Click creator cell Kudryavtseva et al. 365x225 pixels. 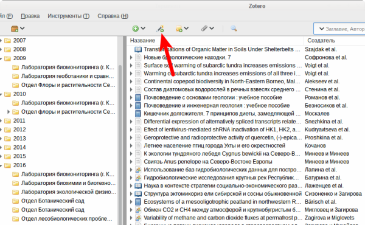point(327,130)
